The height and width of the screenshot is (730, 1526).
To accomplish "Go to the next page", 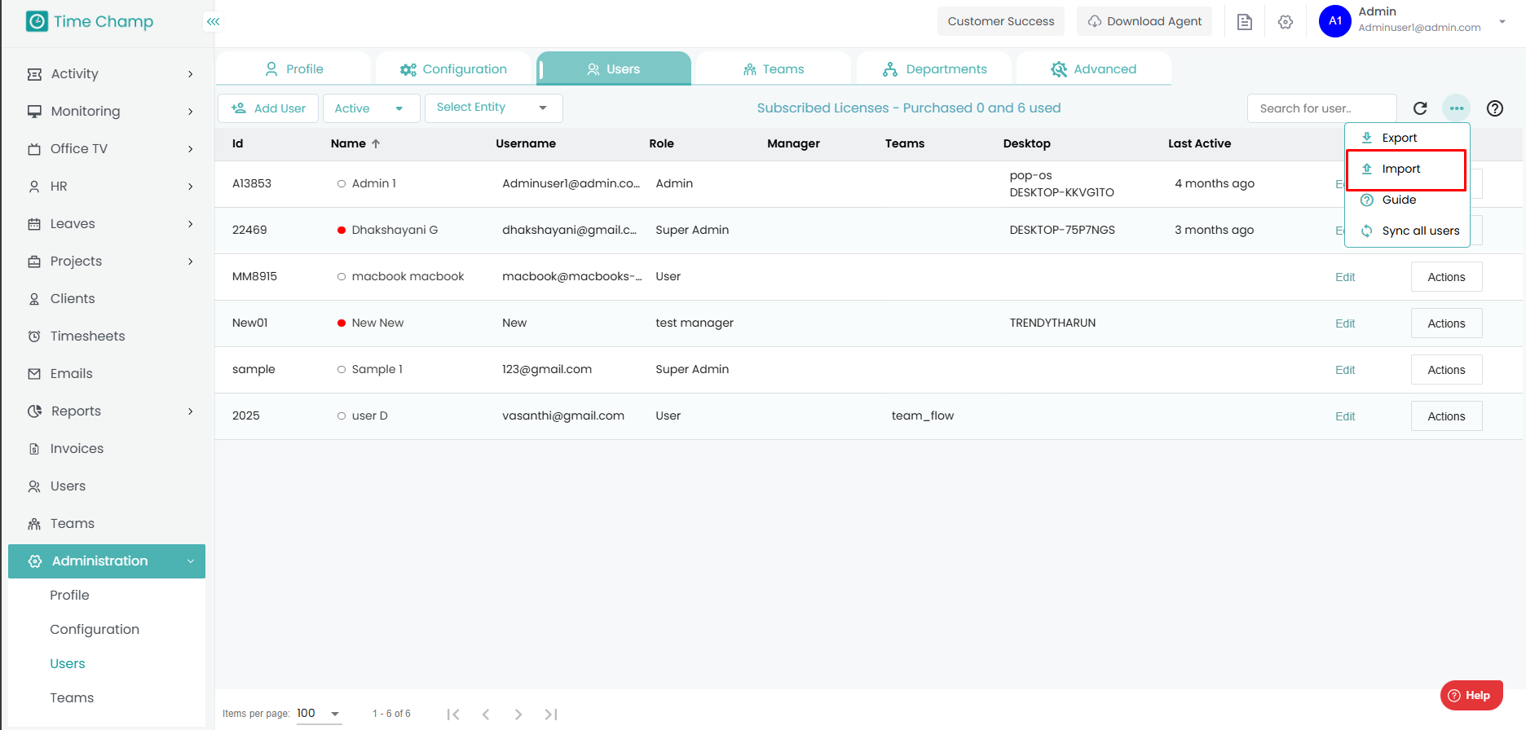I will click(518, 715).
